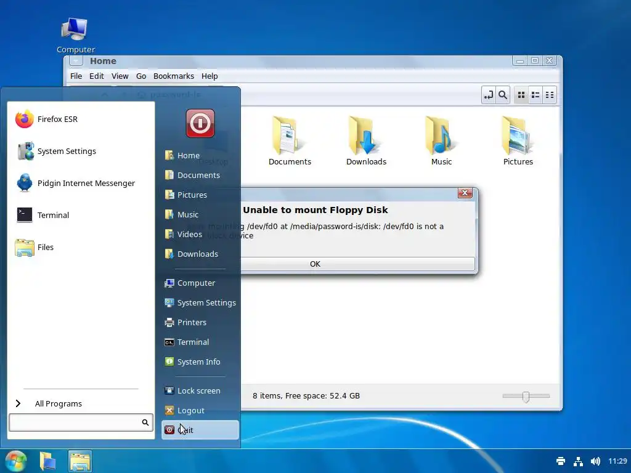Click the taskbar clock showing 11:29
The height and width of the screenshot is (473, 631).
(x=617, y=461)
